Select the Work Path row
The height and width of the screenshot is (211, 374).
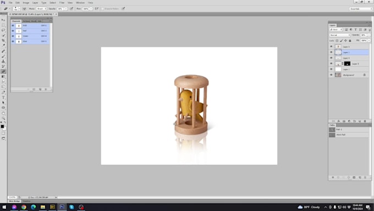349,135
